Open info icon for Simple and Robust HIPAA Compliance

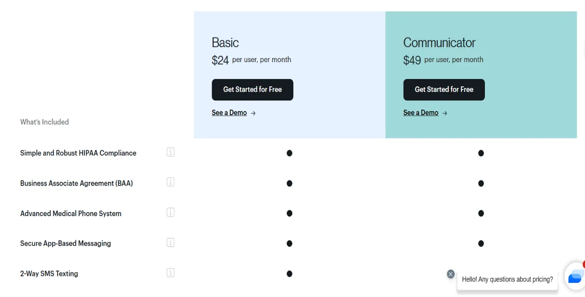[x=170, y=152]
